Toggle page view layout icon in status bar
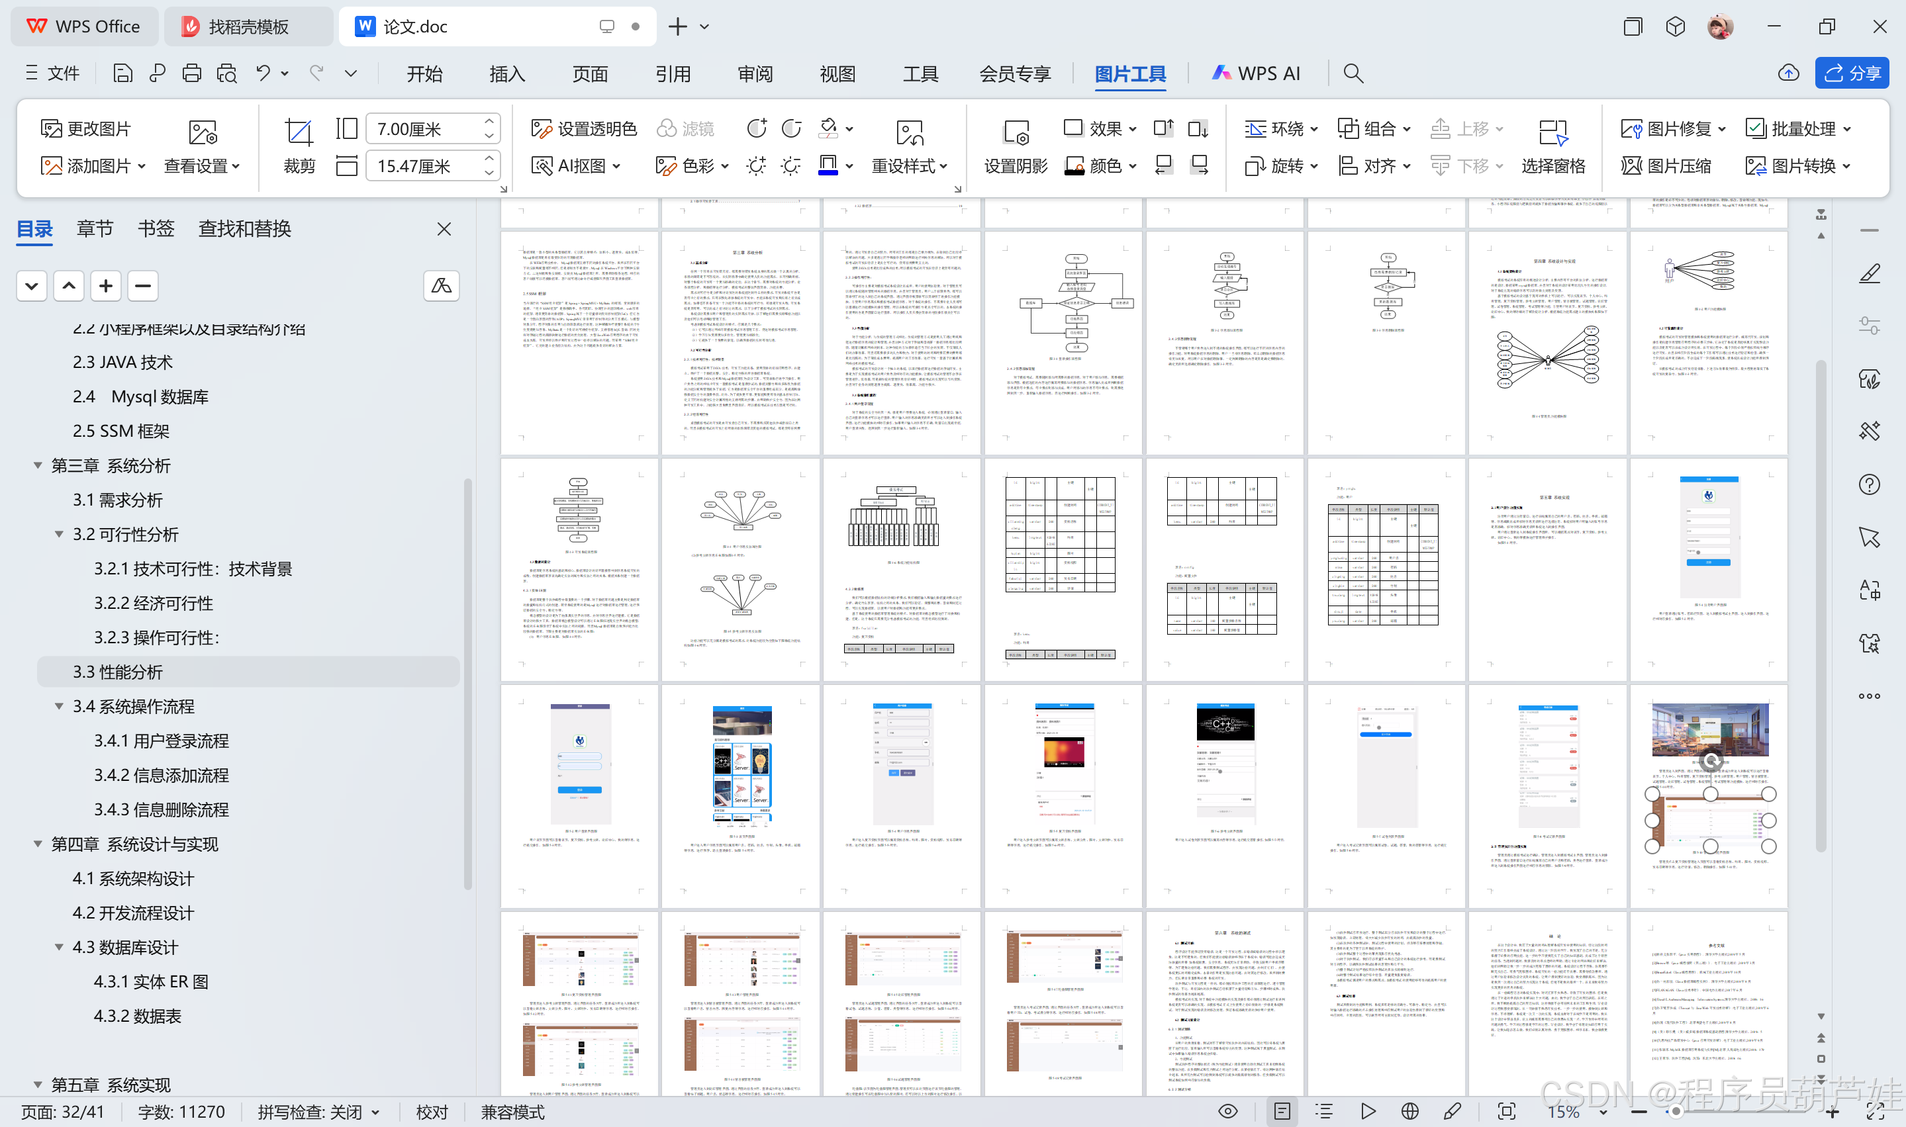The image size is (1906, 1127). 1282,1112
